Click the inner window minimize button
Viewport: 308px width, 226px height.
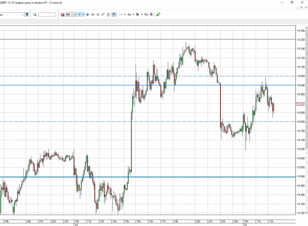click(x=297, y=8)
